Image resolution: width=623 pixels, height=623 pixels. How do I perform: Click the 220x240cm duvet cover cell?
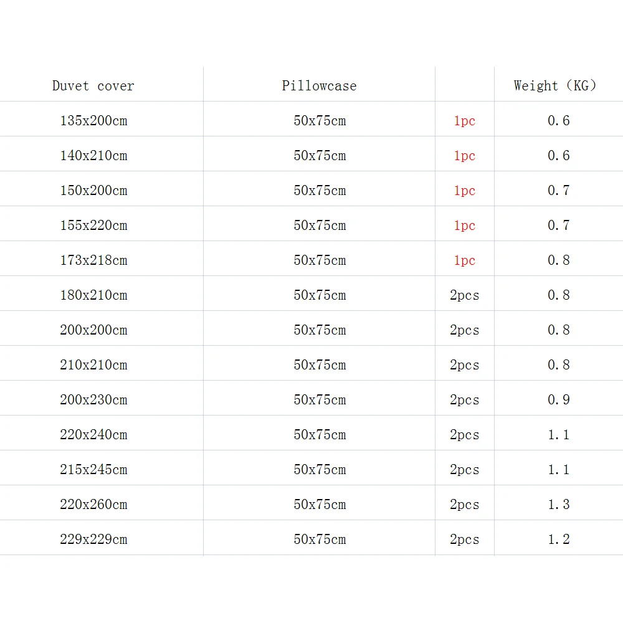click(x=93, y=435)
